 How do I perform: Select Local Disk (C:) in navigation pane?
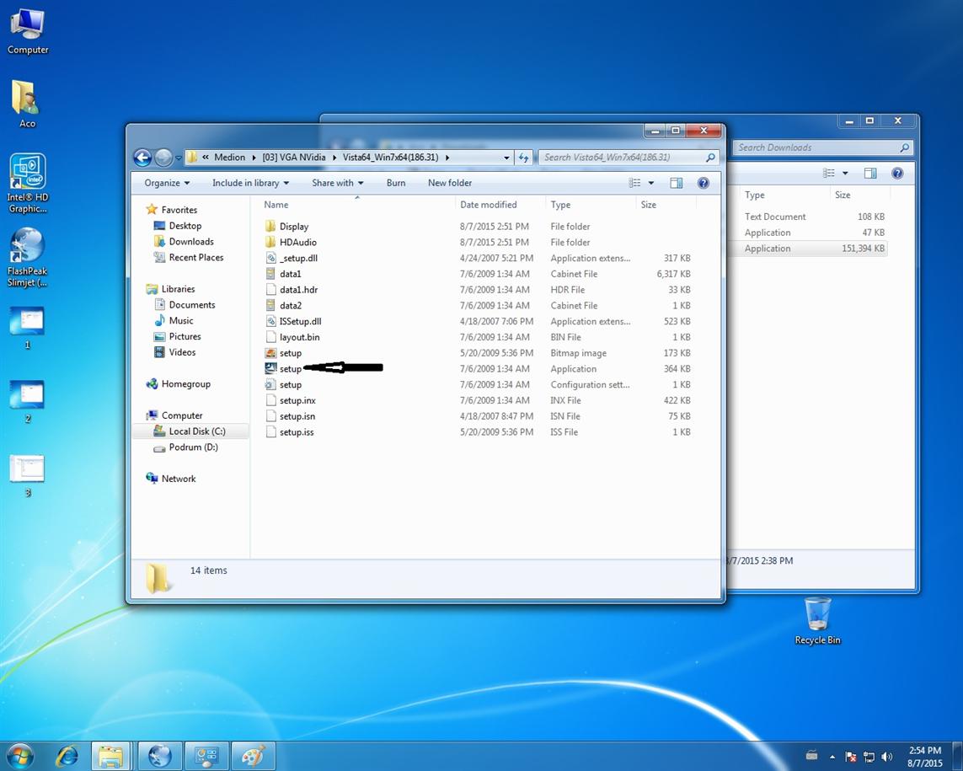[x=196, y=431]
